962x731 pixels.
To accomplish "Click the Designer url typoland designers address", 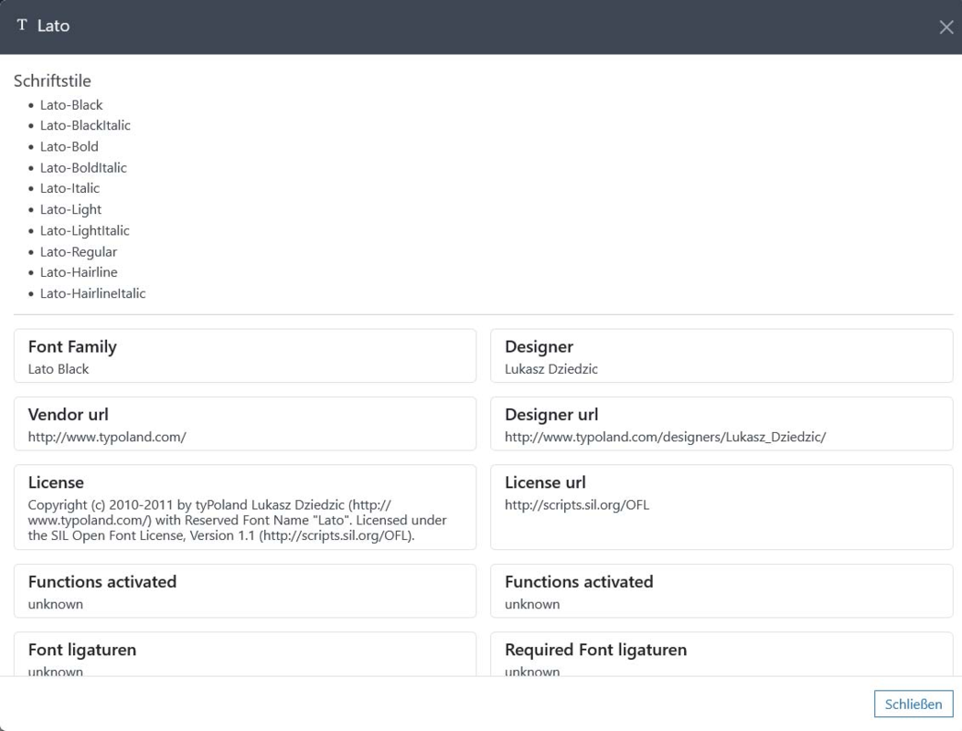I will coord(665,438).
